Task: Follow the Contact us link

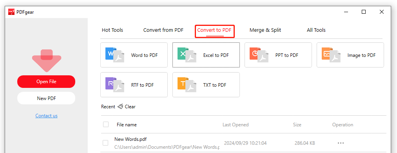Action: (46, 116)
